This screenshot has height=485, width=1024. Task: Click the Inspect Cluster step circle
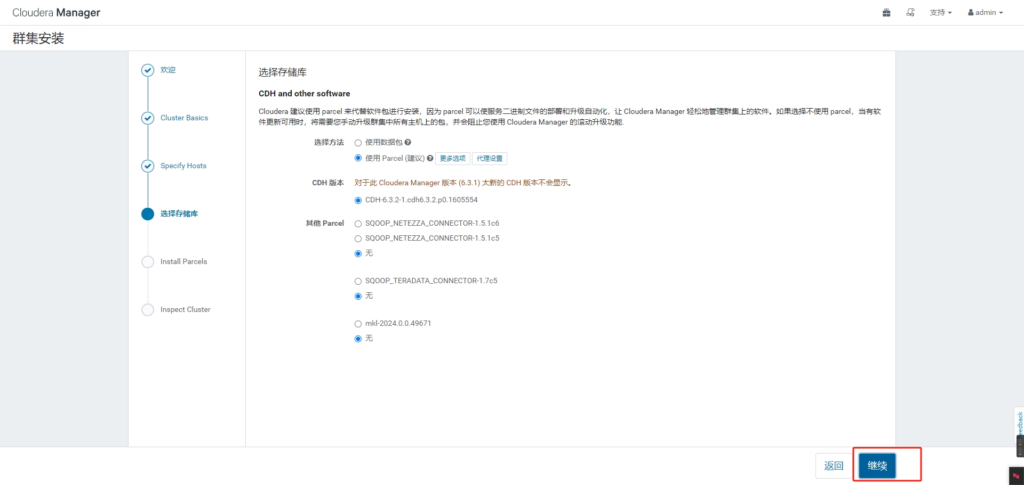(148, 310)
